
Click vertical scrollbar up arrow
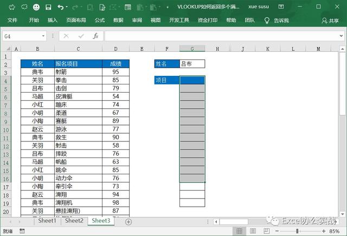[342, 49]
